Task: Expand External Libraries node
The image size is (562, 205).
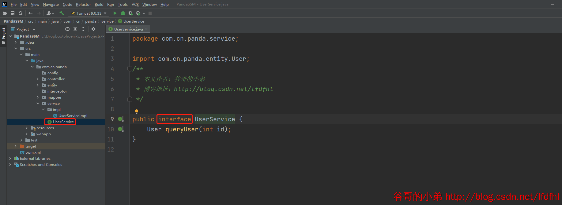Action: 10,158
